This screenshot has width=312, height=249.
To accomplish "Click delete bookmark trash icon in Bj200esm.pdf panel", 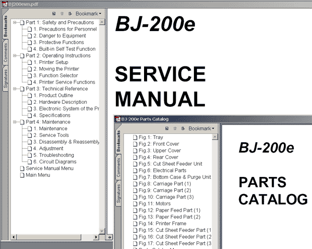I will [x=62, y=13].
